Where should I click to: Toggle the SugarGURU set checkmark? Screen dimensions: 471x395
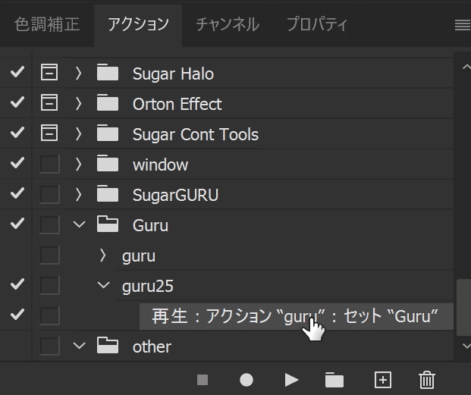tap(17, 195)
